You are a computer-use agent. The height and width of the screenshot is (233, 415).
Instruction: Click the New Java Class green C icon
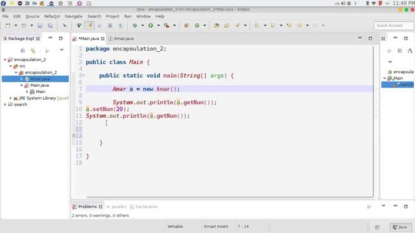point(197,26)
